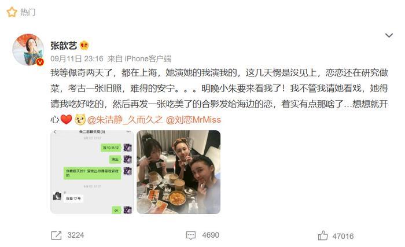Open the 热门 label
This screenshot has height=247, width=405.
28,12
